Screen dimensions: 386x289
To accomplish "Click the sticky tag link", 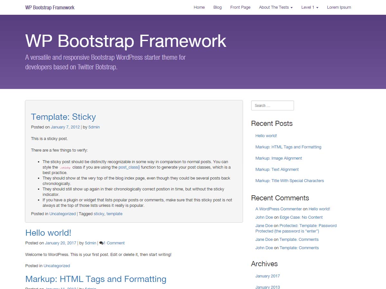I will pos(99,214).
